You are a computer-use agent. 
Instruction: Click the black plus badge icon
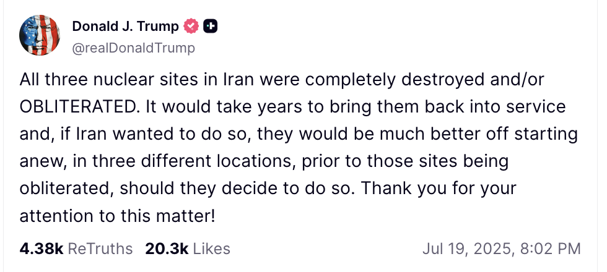click(x=211, y=27)
